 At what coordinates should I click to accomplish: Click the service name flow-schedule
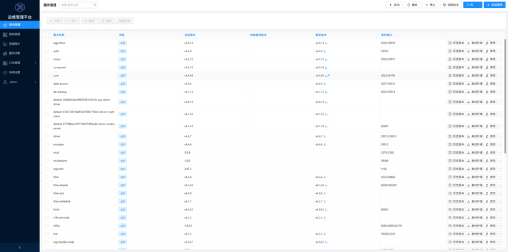coord(62,201)
